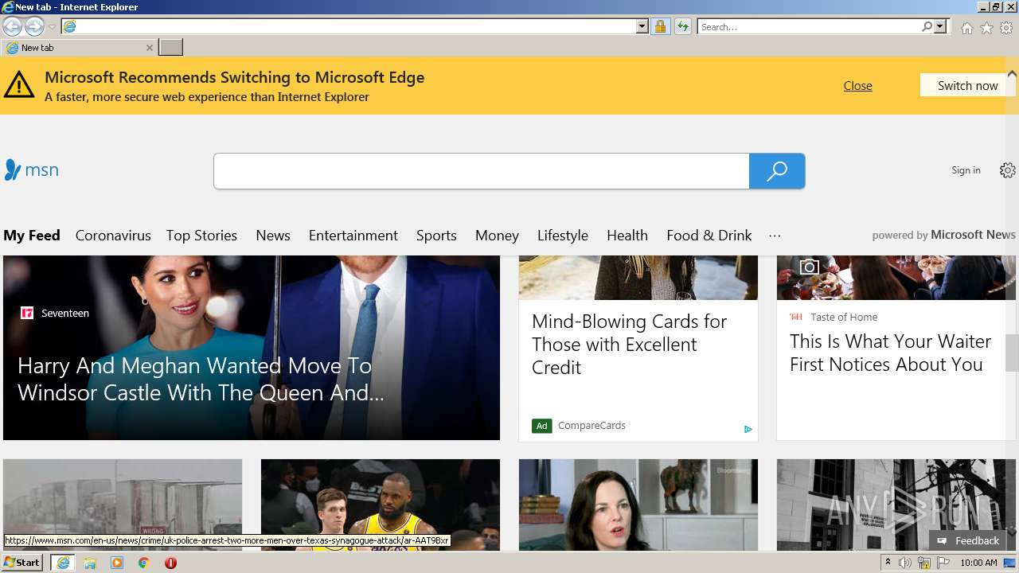
Task: Click the Taste of Home source label
Action: click(x=844, y=317)
